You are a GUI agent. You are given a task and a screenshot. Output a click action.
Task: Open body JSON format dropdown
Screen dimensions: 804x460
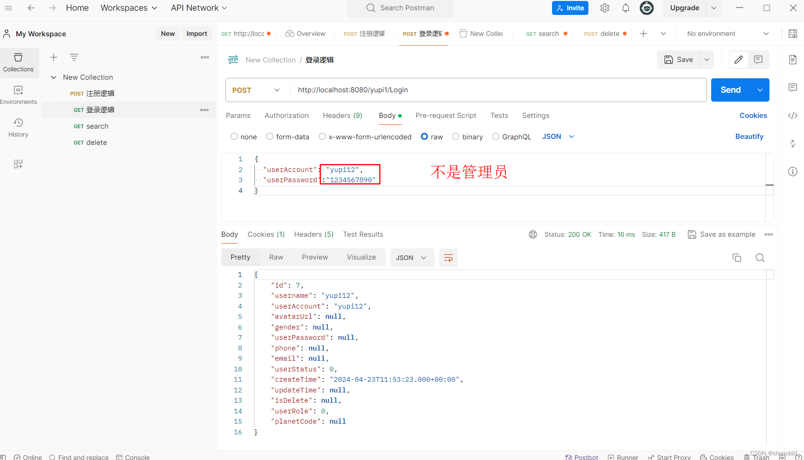(558, 137)
